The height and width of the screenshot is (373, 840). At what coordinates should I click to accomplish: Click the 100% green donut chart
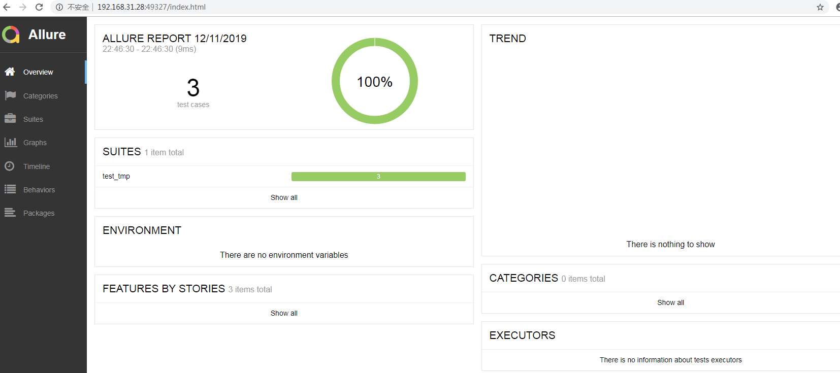[x=375, y=81]
